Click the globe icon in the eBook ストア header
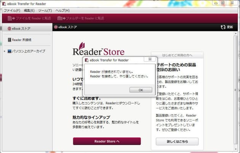Image resolution: width=240 pixels, height=153 pixels. [56, 27]
